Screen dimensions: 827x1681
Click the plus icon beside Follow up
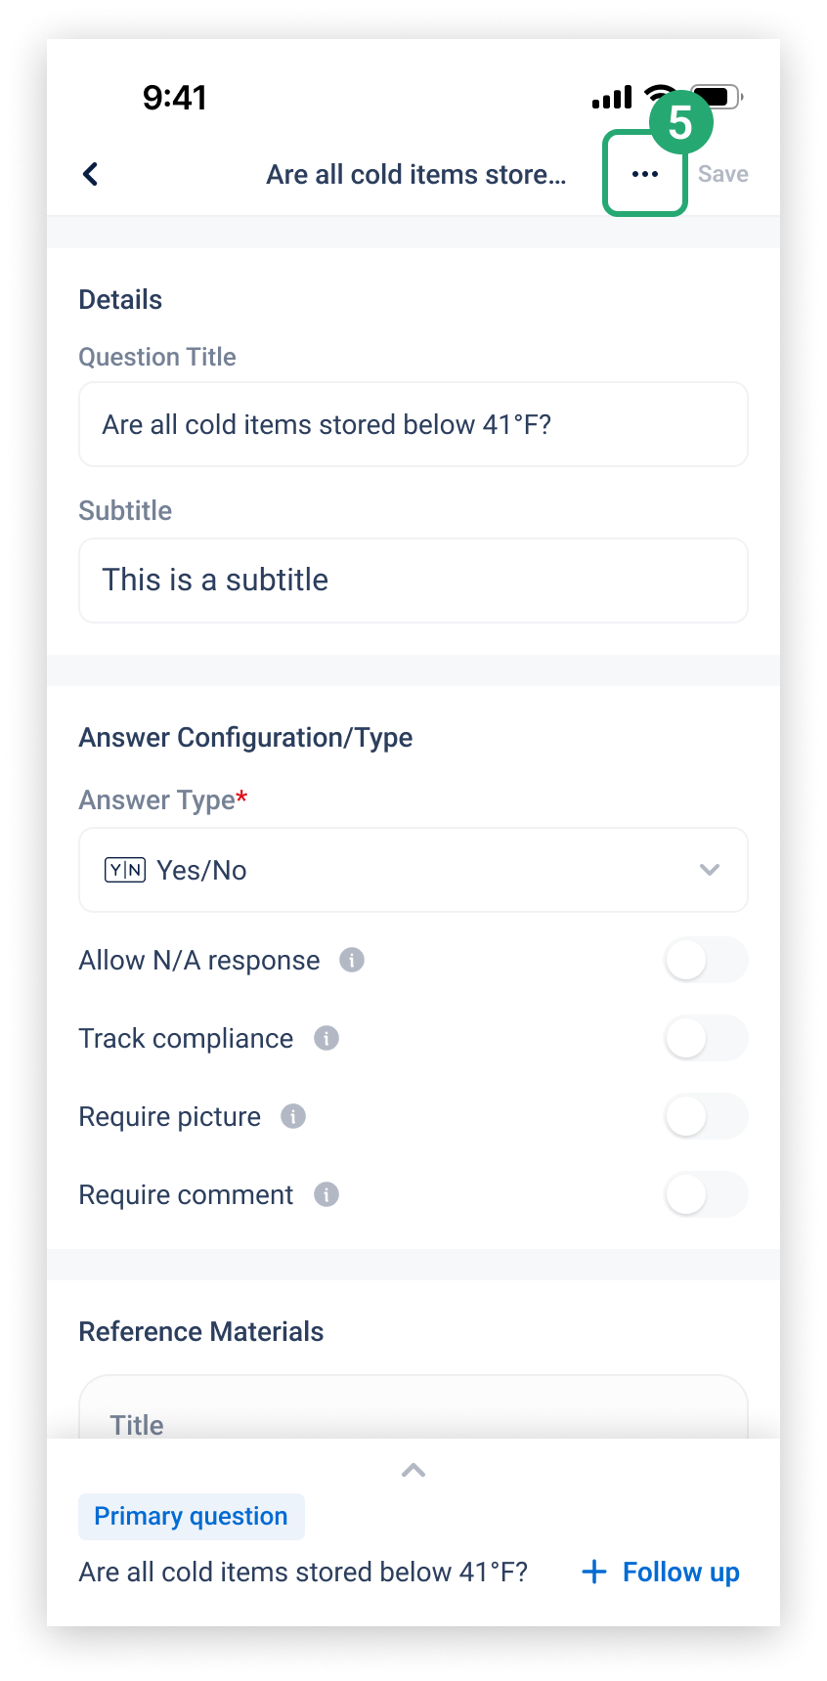coord(594,1572)
